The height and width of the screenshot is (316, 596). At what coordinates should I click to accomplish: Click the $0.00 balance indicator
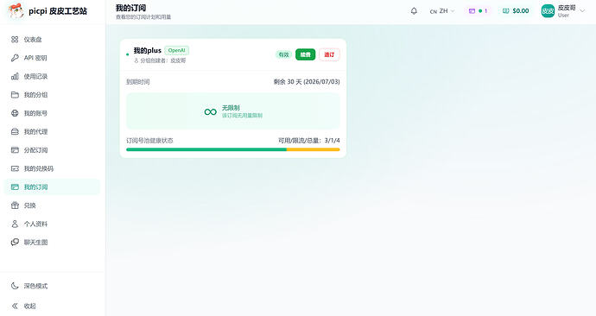click(x=516, y=11)
